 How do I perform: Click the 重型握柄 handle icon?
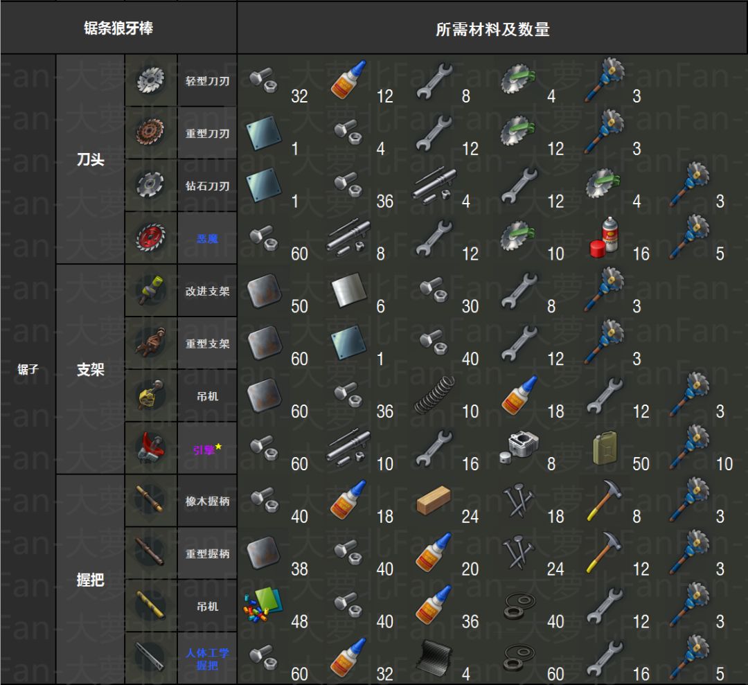click(151, 552)
